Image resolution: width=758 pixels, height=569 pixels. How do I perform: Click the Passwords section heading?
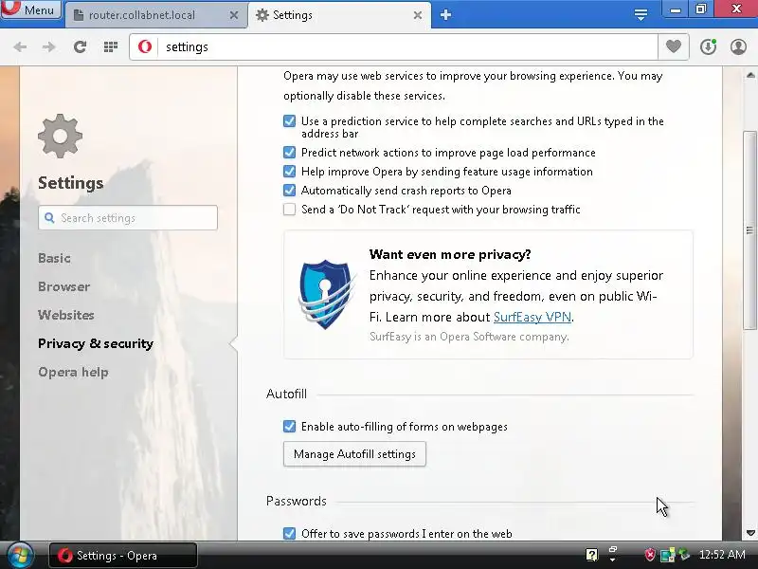[297, 501]
